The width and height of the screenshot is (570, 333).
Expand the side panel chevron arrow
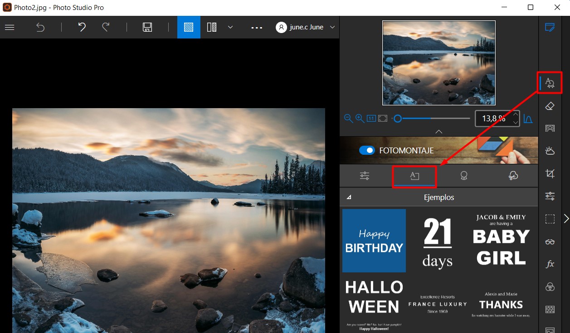(566, 219)
